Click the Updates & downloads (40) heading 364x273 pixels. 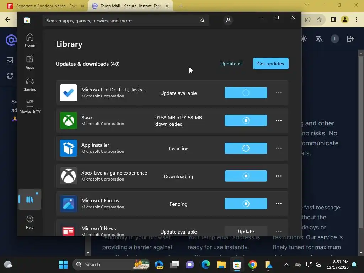click(x=88, y=64)
